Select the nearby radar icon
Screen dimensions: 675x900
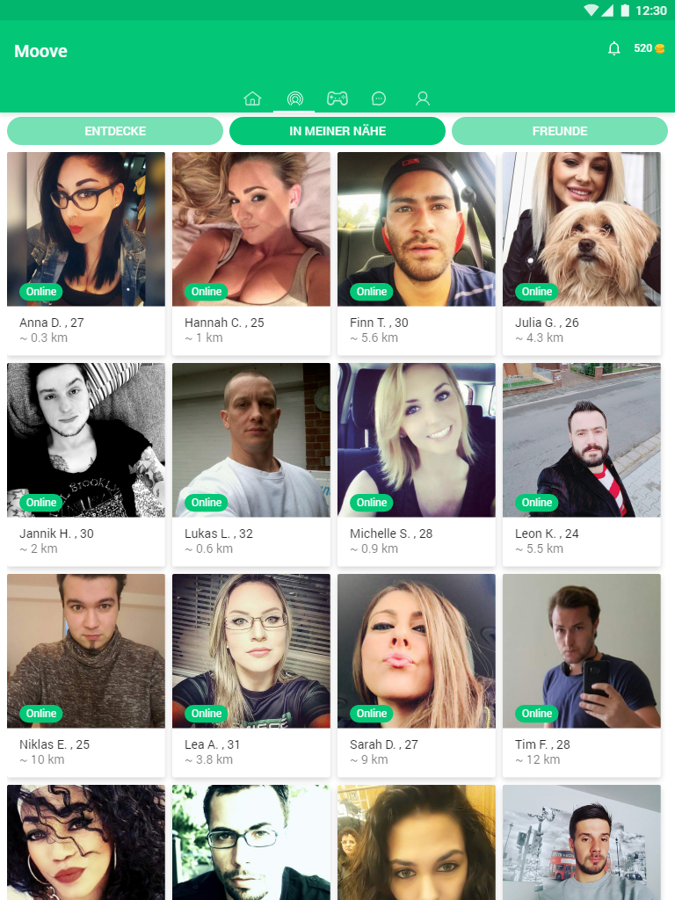tap(294, 98)
